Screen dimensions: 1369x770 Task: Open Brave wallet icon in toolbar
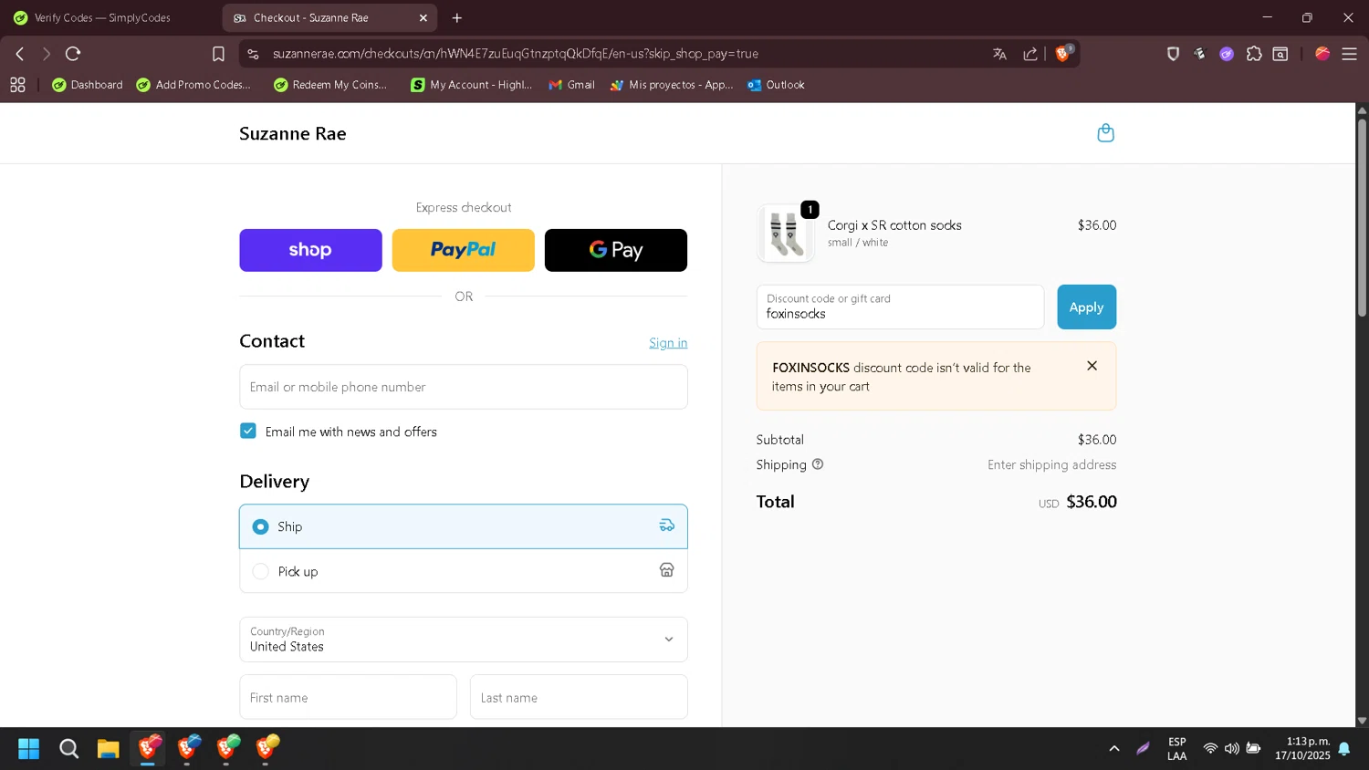click(1280, 54)
